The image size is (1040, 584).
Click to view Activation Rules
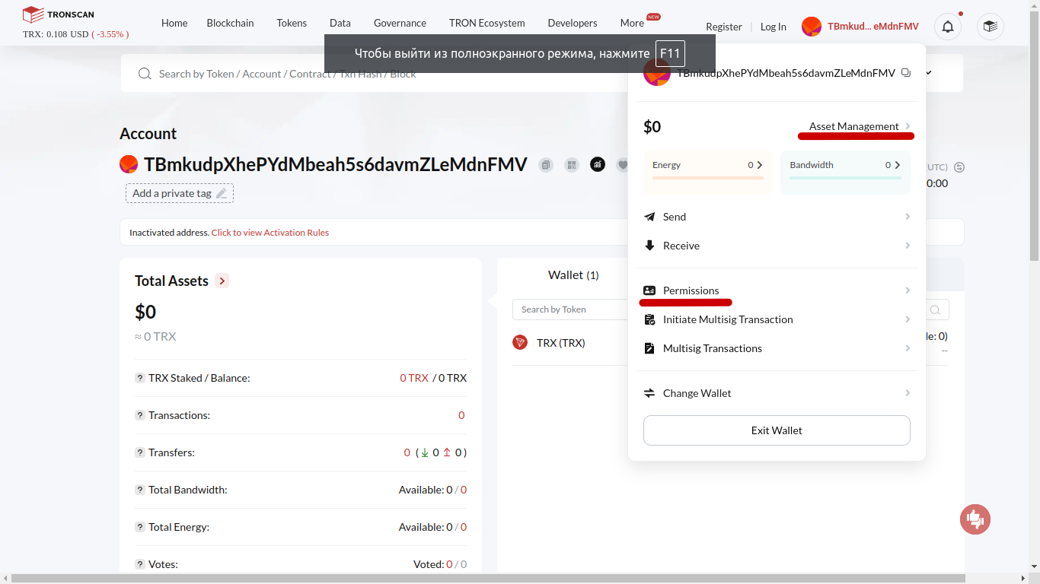270,233
